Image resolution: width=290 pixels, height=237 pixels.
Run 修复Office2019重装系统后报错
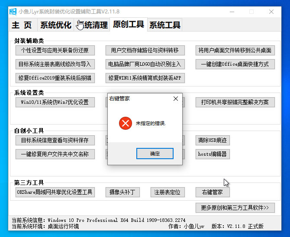coord(55,78)
